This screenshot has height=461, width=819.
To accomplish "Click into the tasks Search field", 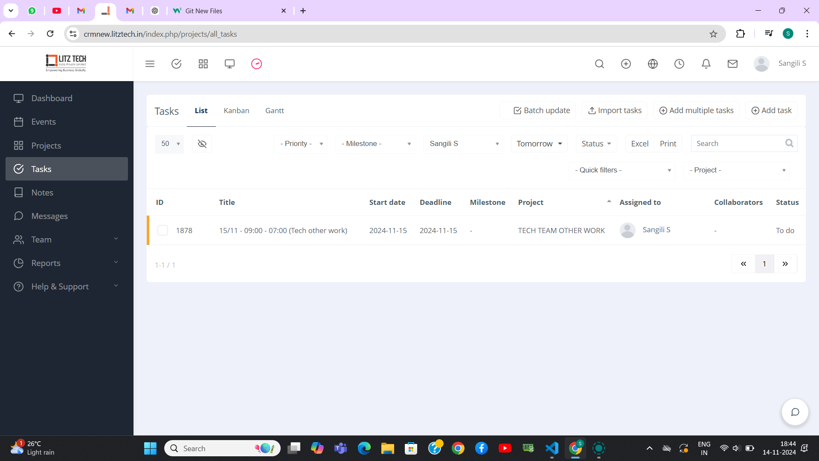I will click(744, 144).
